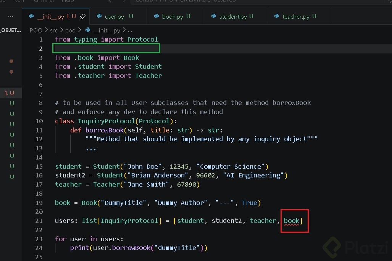
Task: Click the "Dummy Author" string
Action: click(x=181, y=203)
